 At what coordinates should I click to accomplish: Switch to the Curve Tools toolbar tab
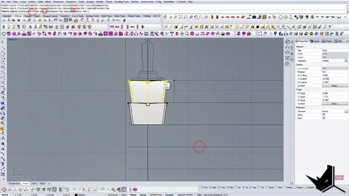78,16
